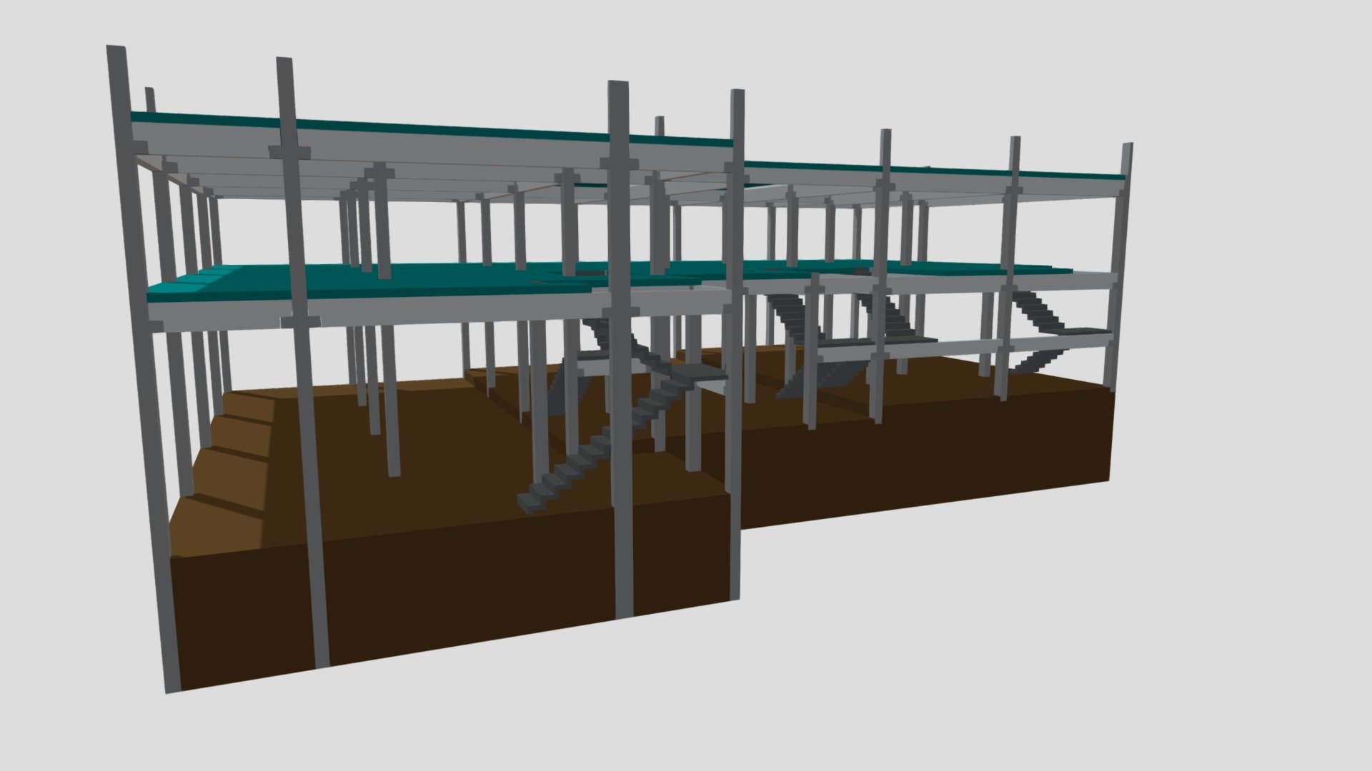Select the stair landing platform in the foreground
The image size is (1372, 771).
(697, 371)
